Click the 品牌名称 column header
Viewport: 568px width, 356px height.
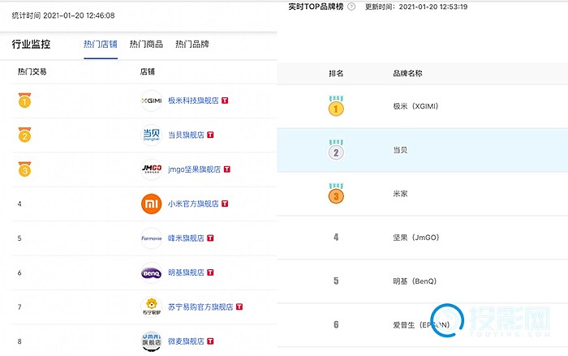click(x=407, y=73)
